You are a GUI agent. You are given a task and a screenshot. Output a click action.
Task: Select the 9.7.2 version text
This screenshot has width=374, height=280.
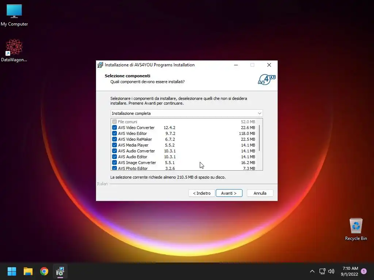pyautogui.click(x=170, y=133)
